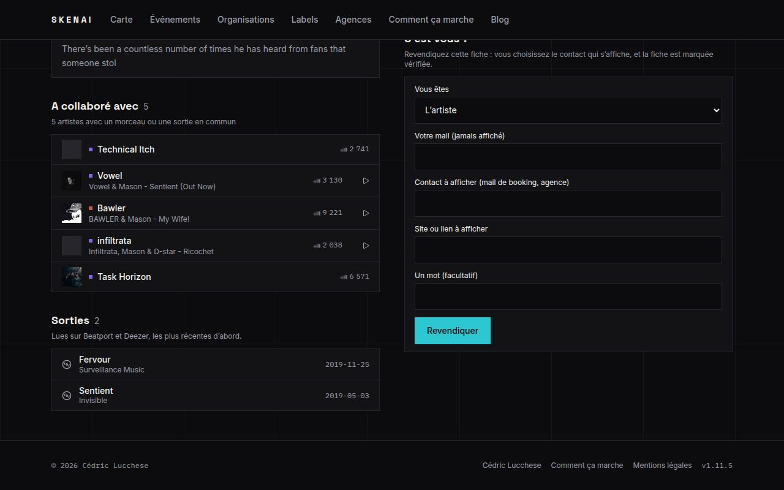Open the Blog menu item

coord(500,20)
